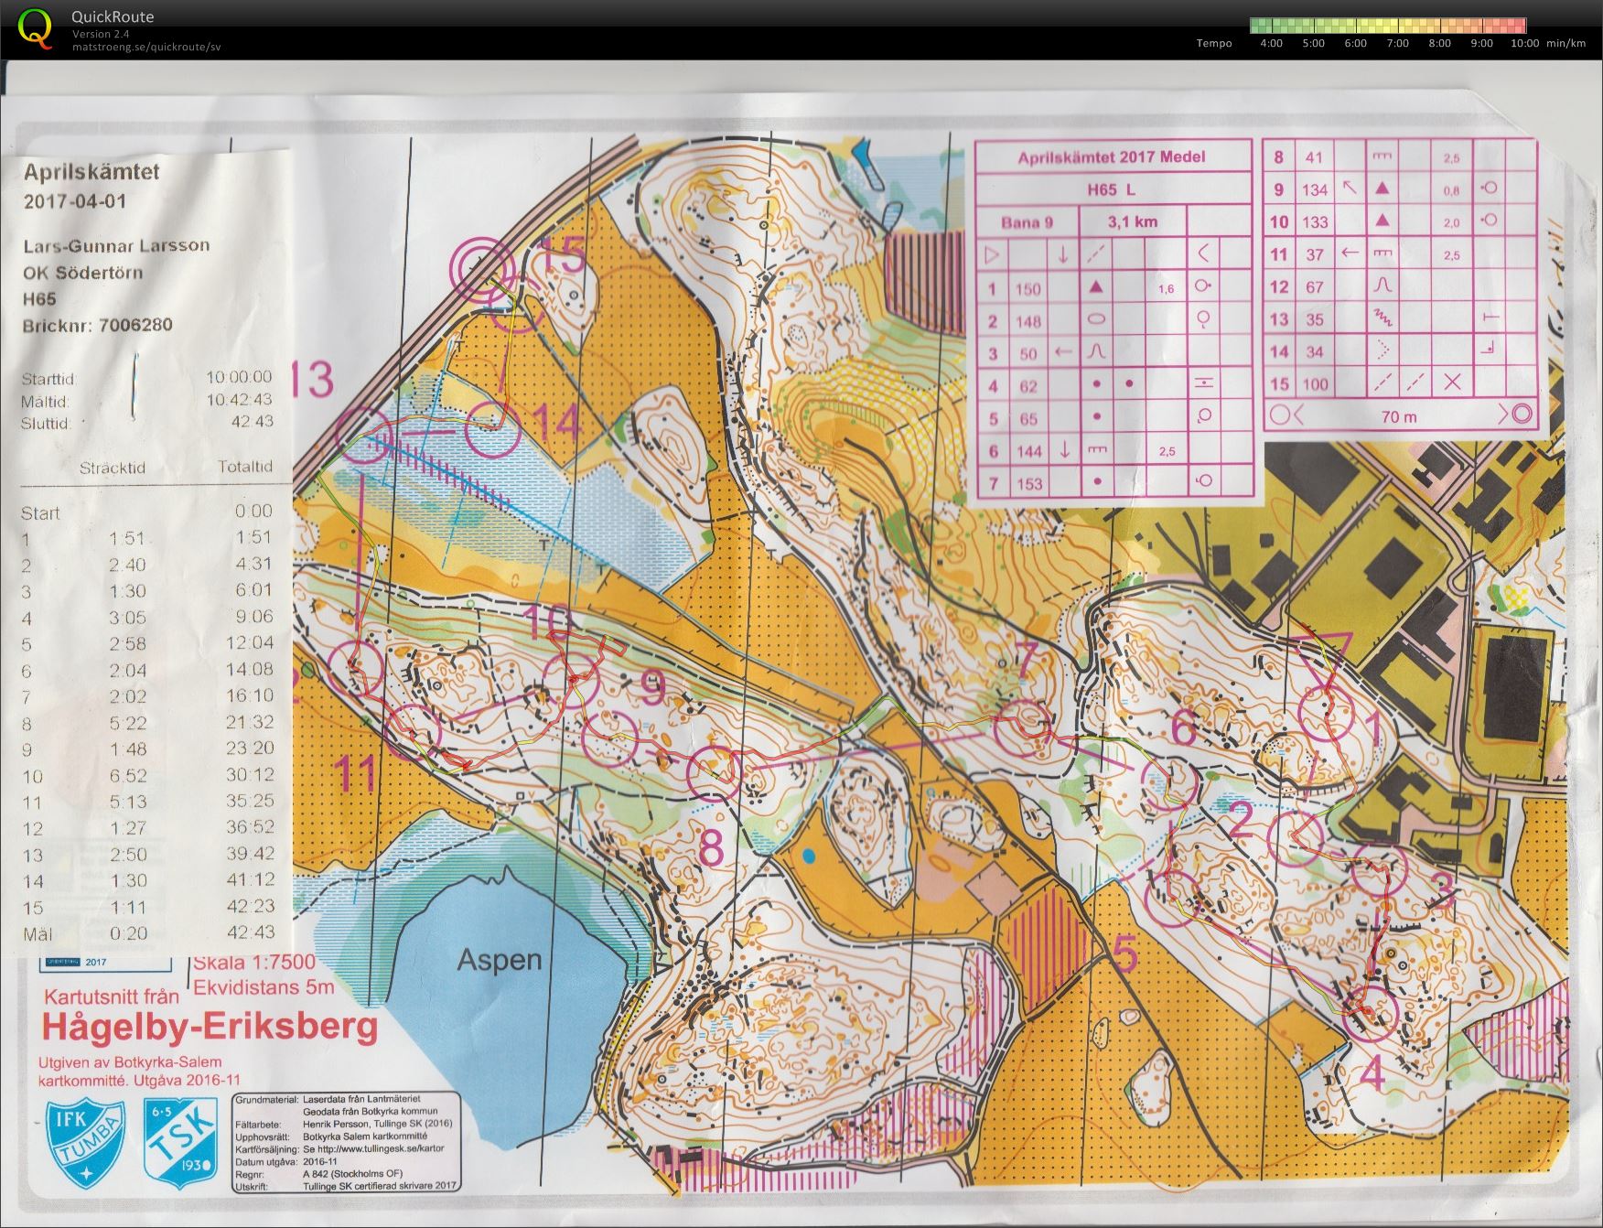The height and width of the screenshot is (1228, 1603).
Task: Select control 10 row with 6:52 split
Action: click(148, 775)
